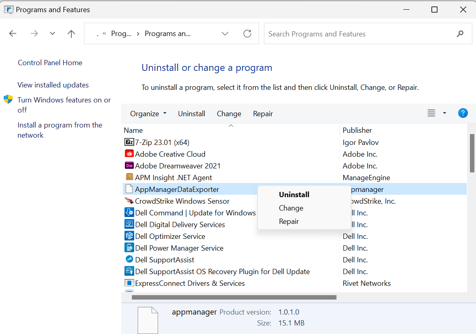The height and width of the screenshot is (334, 476).
Task: Click the ExpressConnect Drivers & Services icon
Action: tap(129, 283)
